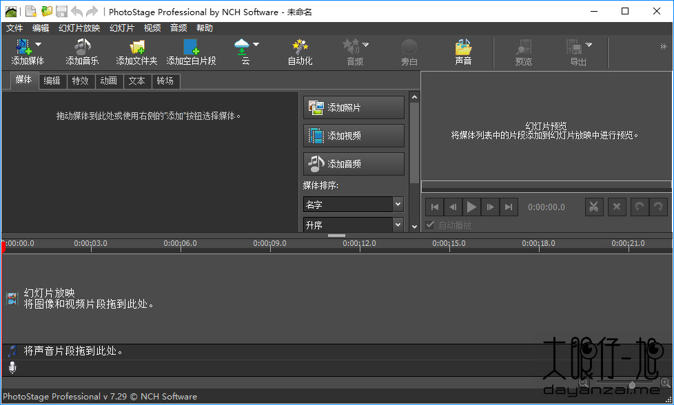Screen dimensions: 674x405
Task: Click the delete X icon in preview
Action: tap(616, 207)
